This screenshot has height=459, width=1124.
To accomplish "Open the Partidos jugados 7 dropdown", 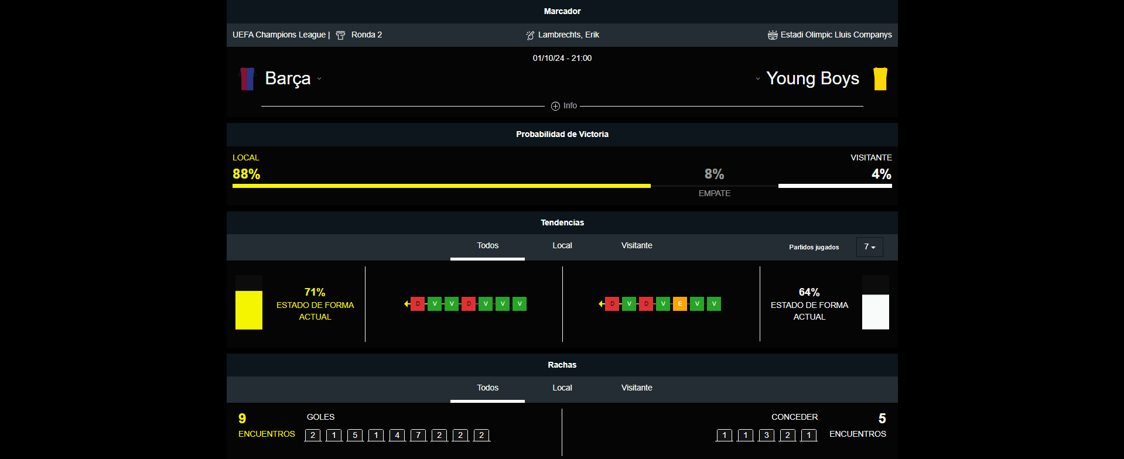I will coord(869,247).
